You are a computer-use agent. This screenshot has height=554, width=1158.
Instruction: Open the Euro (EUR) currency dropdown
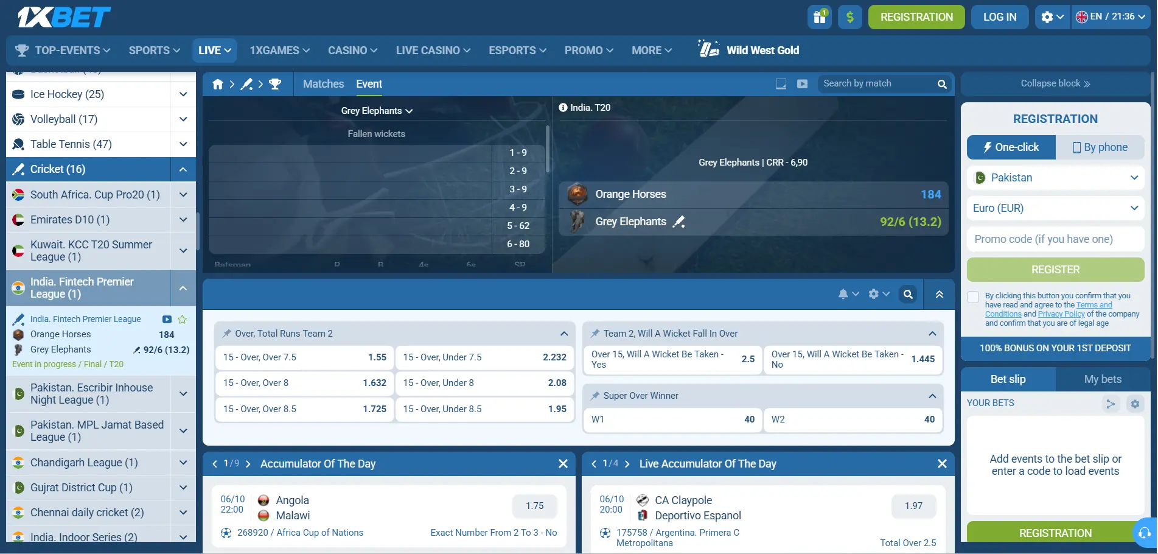pos(1056,208)
